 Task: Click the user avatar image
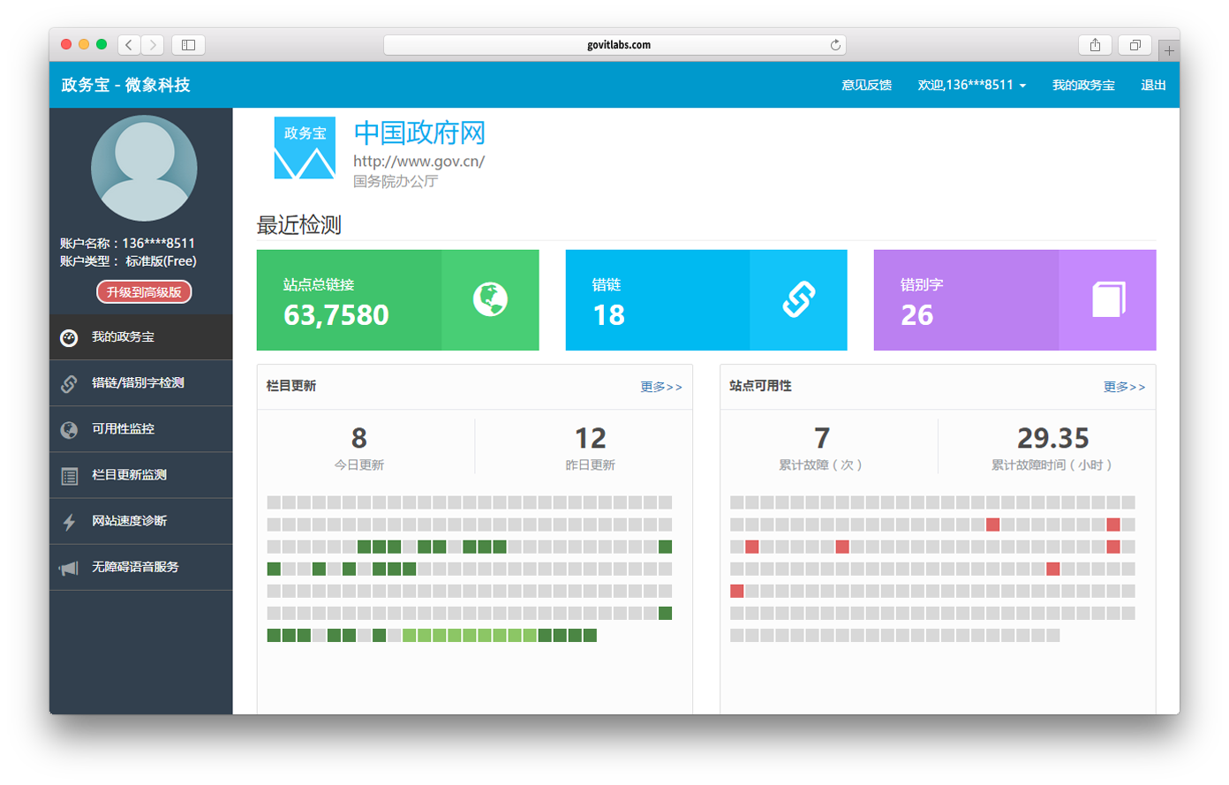(x=144, y=168)
